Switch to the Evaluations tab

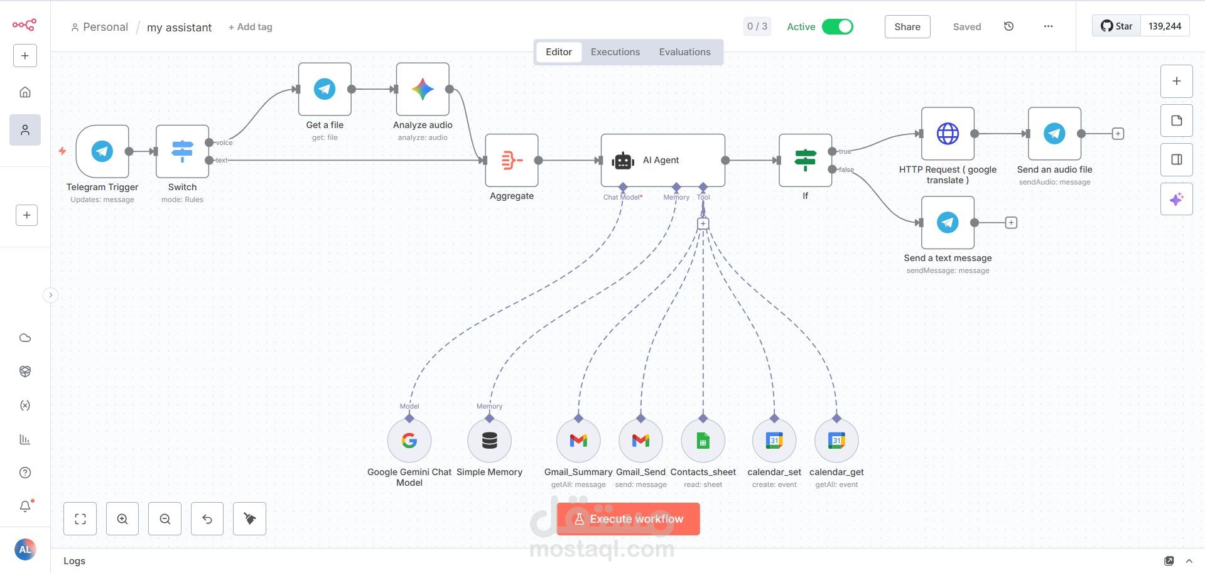[684, 52]
